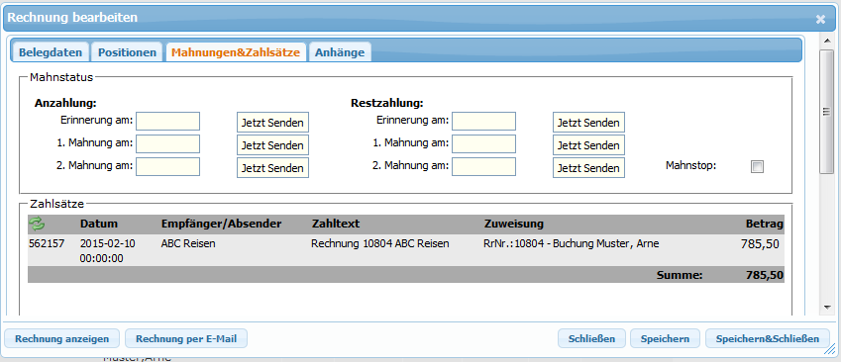
Task: Enable the Mahnstop checkbox
Action: 757,167
